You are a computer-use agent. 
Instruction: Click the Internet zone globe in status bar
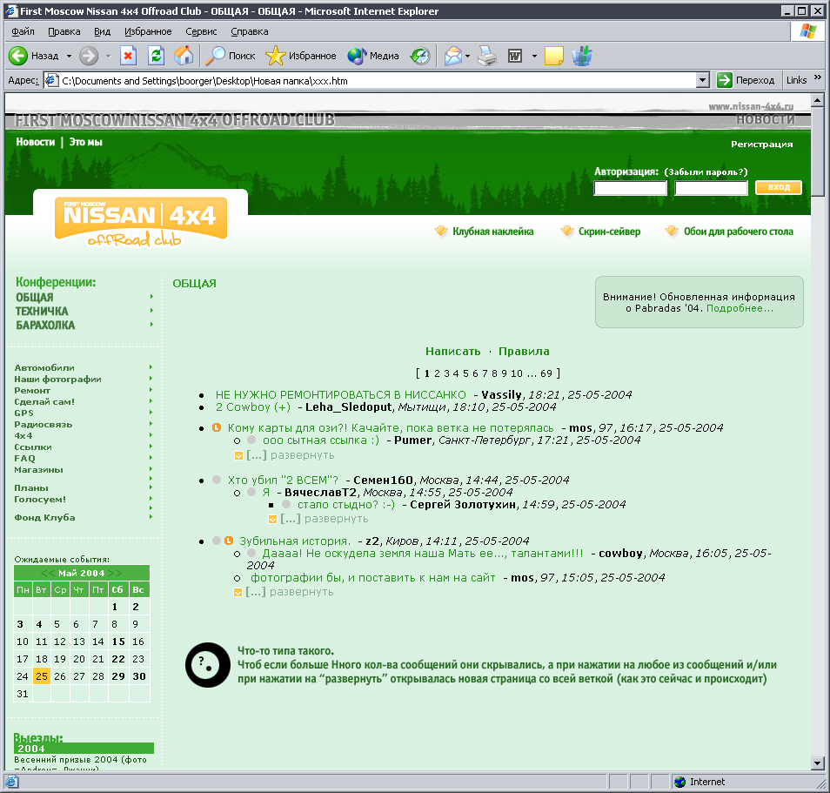(679, 782)
